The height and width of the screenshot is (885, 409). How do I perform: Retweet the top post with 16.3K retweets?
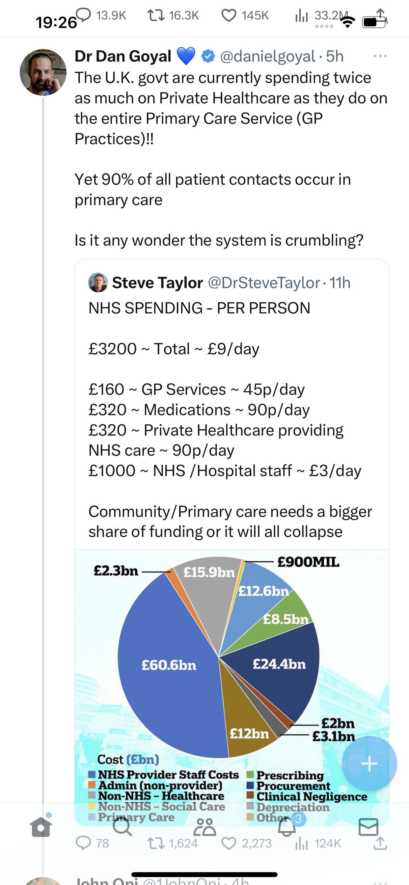156,15
